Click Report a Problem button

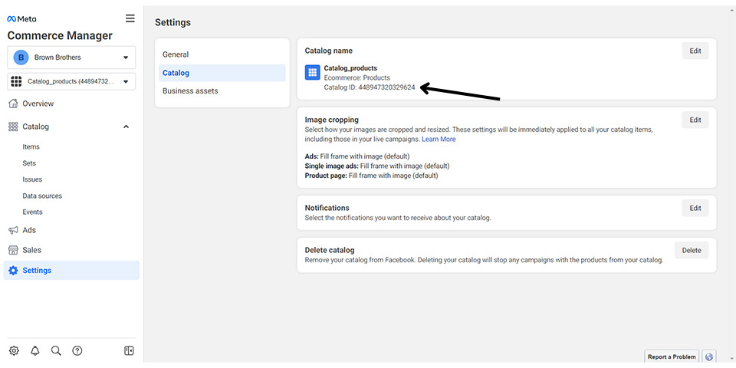point(672,356)
